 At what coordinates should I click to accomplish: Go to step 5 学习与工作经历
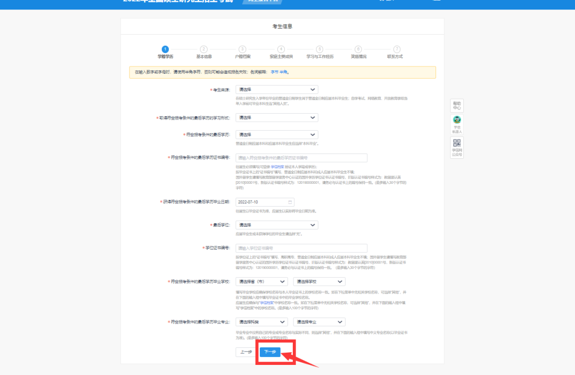point(320,52)
